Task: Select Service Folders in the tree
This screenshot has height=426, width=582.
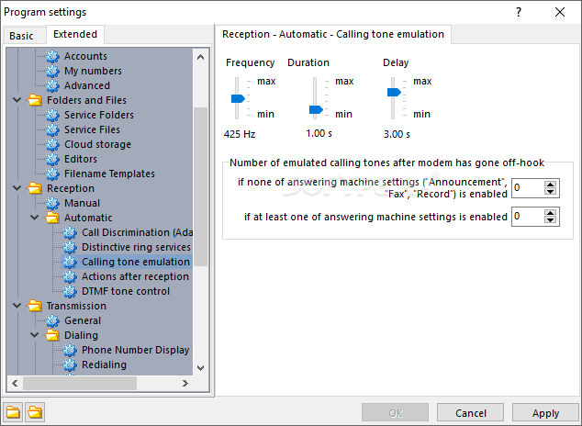Action: pyautogui.click(x=99, y=115)
